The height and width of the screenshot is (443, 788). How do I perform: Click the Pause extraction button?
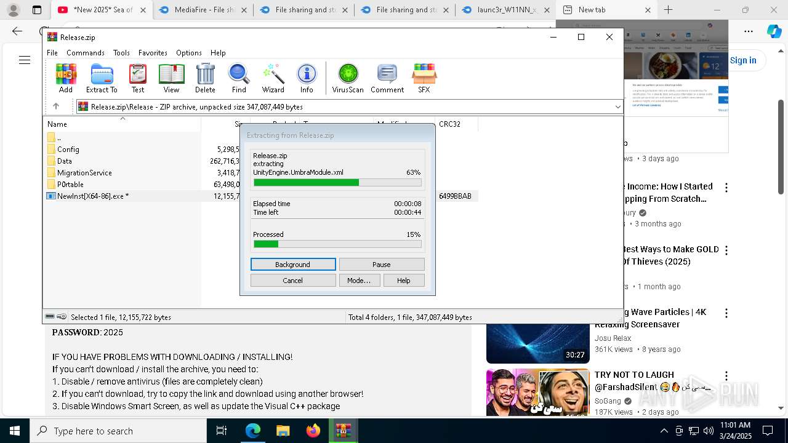pos(382,265)
